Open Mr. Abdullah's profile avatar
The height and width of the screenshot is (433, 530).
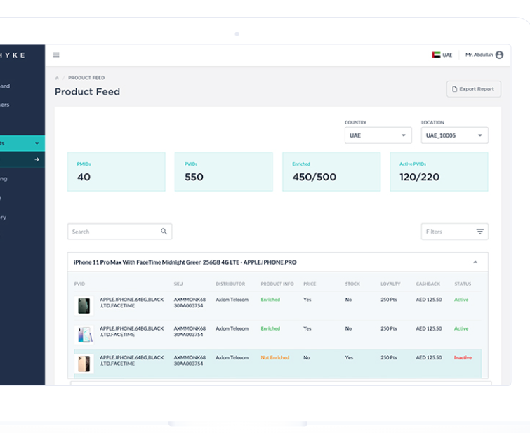click(x=499, y=55)
